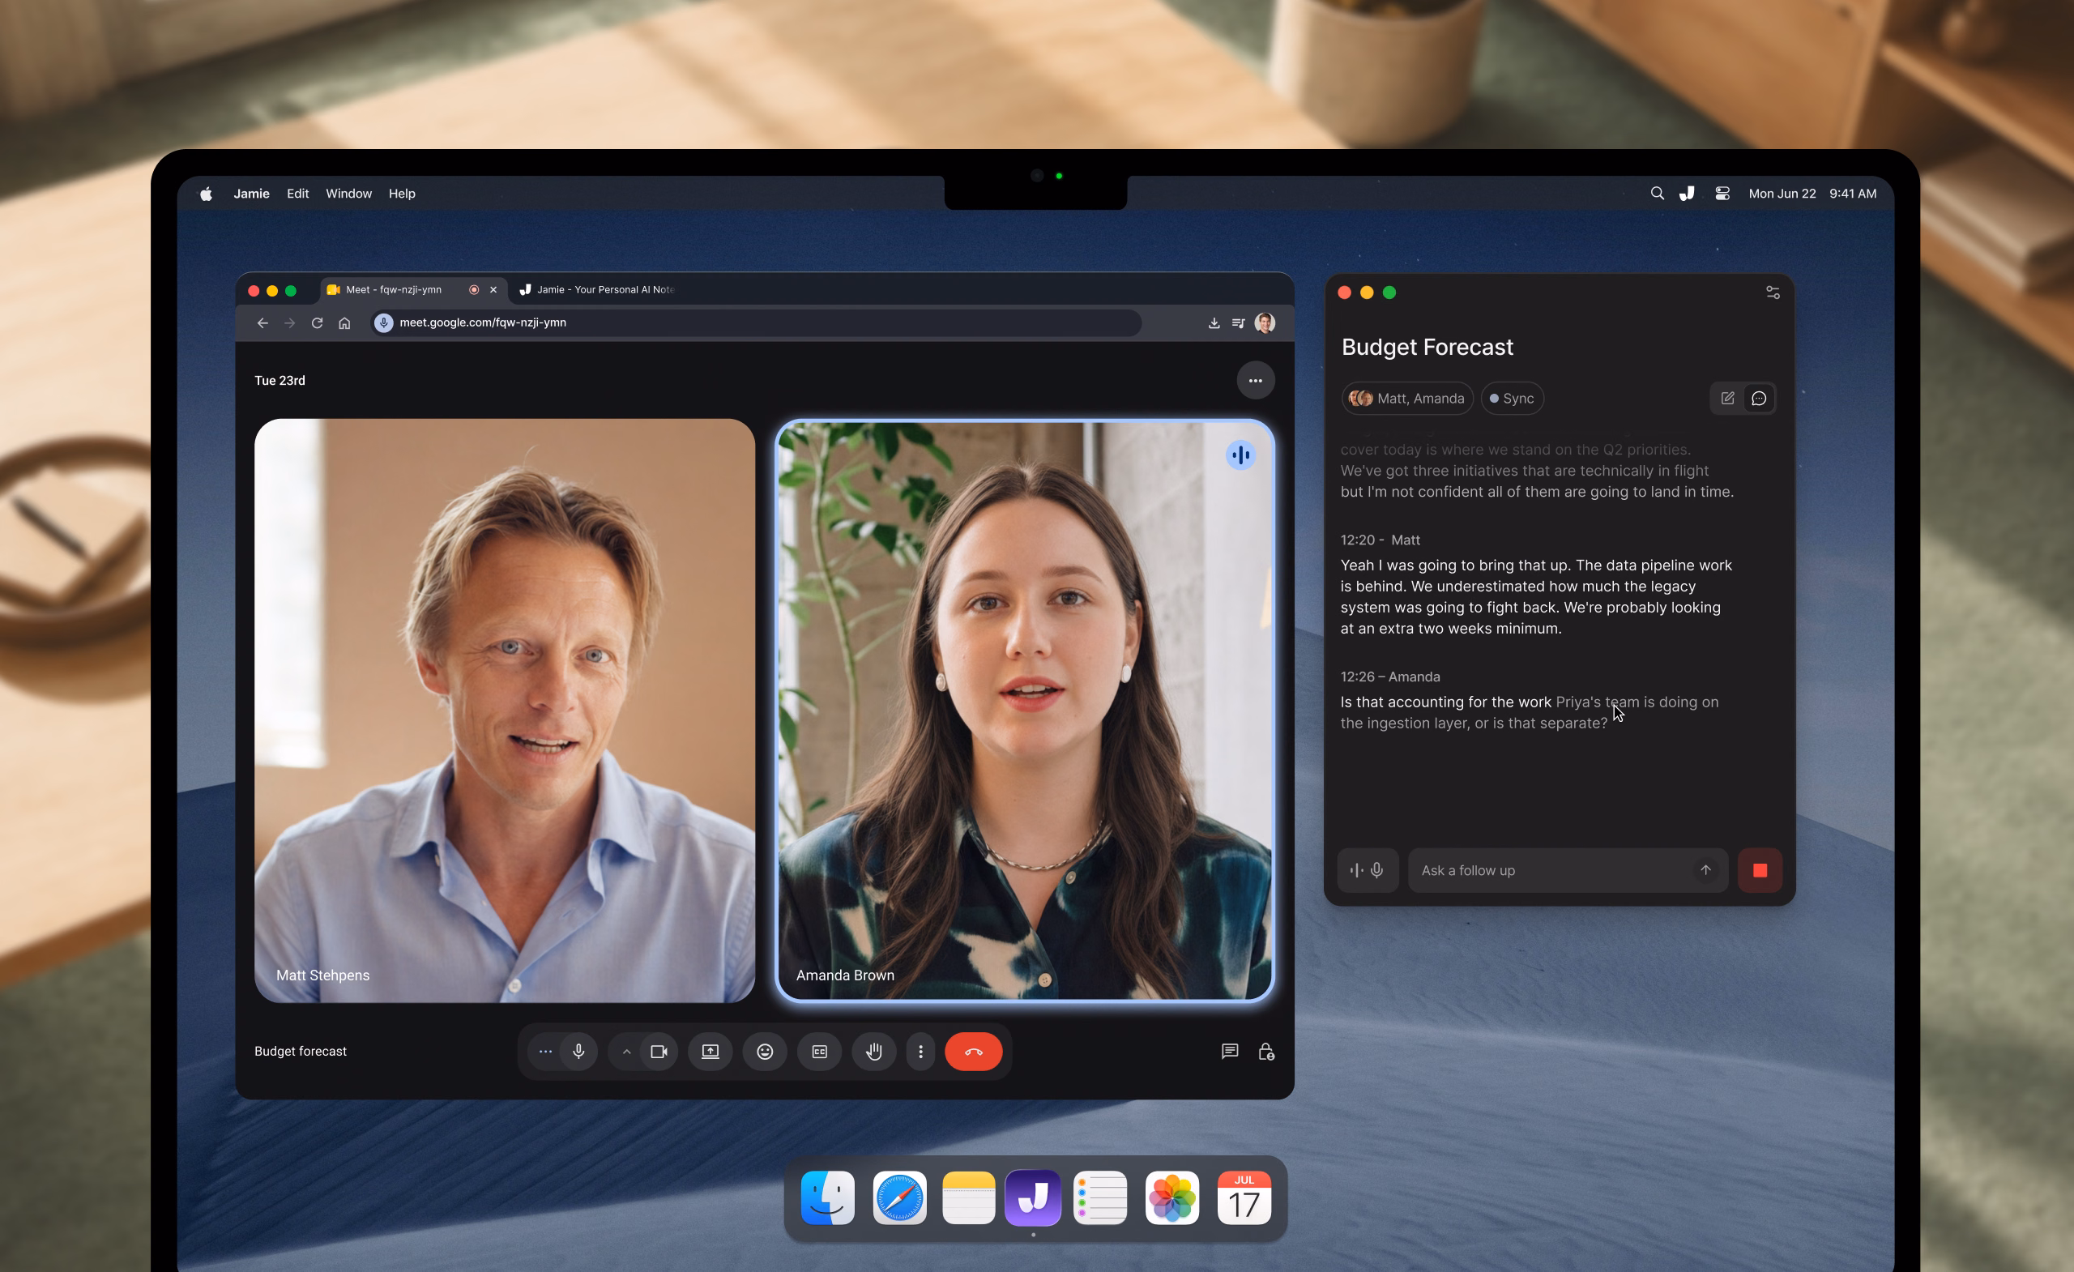Open the Help menu
The image size is (2074, 1272).
tap(402, 194)
